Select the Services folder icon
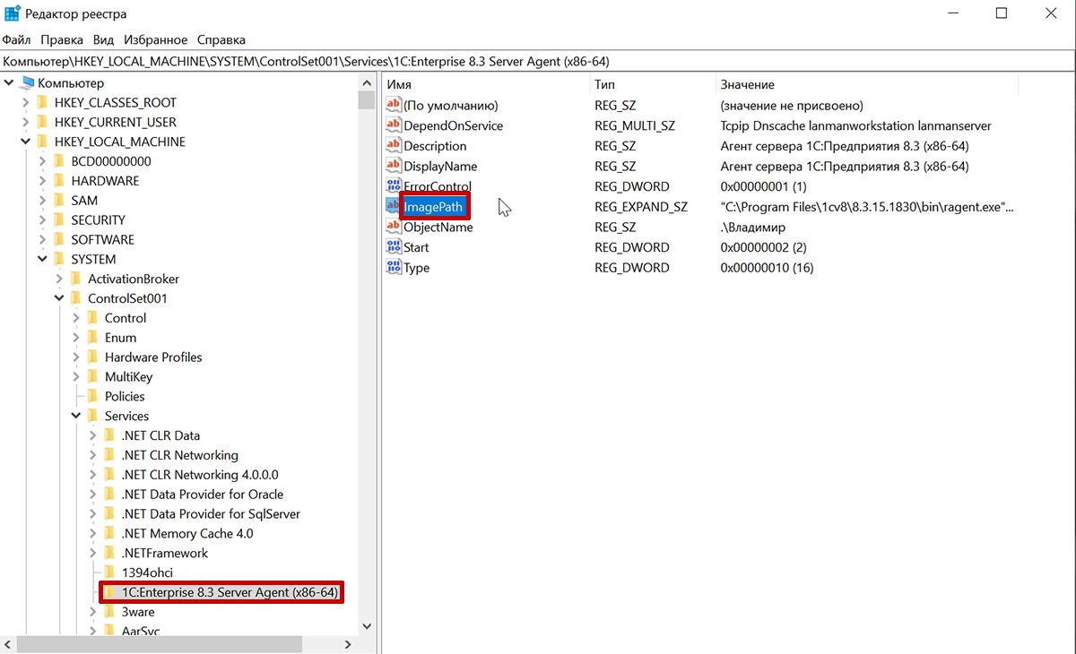This screenshot has height=654, width=1076. coord(91,416)
